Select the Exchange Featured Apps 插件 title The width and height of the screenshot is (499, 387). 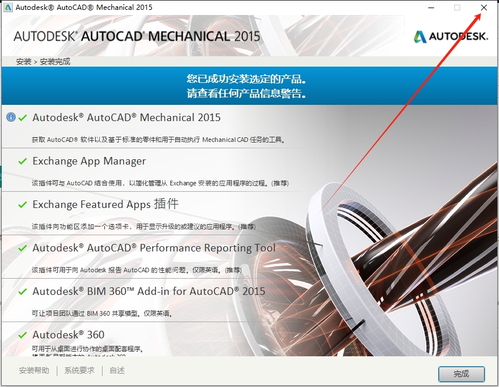coord(105,205)
